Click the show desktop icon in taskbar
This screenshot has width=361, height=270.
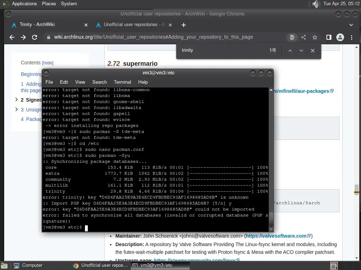(4, 266)
